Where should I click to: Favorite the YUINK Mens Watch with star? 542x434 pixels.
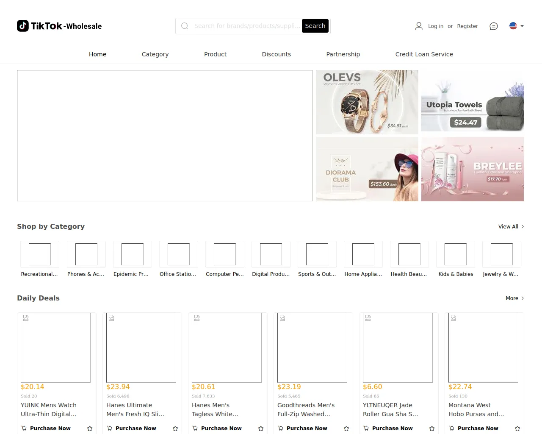coord(90,428)
